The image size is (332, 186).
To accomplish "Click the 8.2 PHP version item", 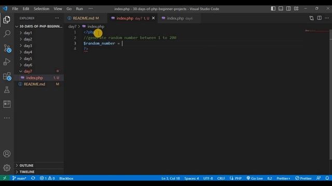I will click(x=270, y=178).
